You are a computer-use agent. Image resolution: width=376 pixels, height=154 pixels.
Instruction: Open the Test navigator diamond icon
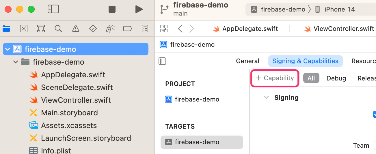coord(93,29)
